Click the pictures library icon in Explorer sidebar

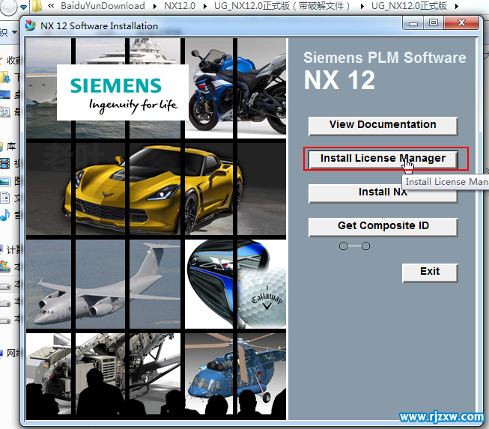coord(4,181)
